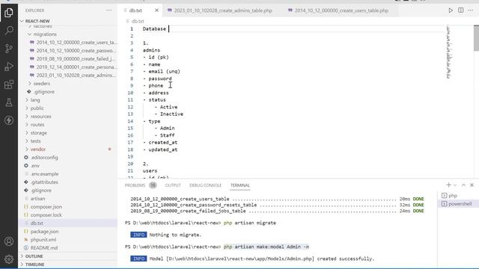Open the Output panel tab
This screenshot has width=479, height=269.
point(173,185)
